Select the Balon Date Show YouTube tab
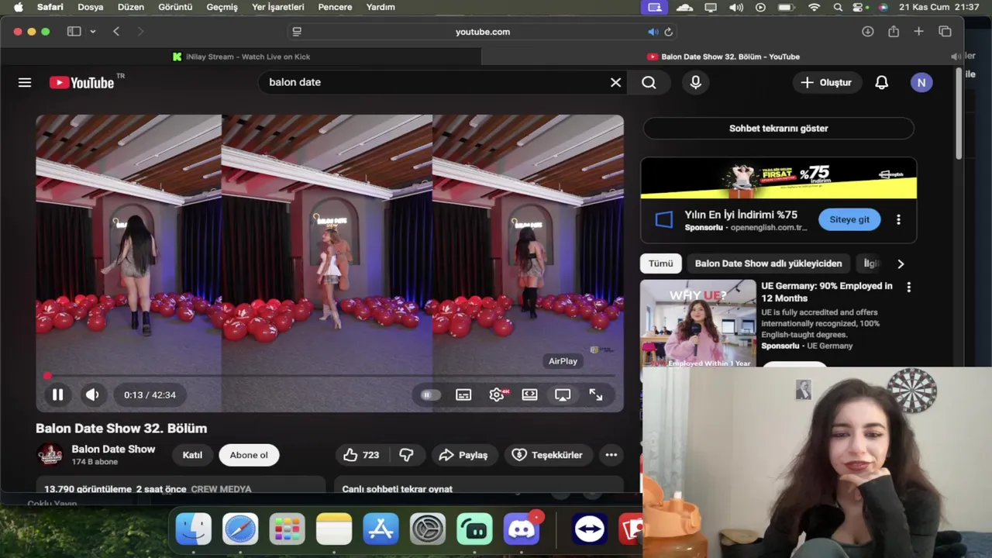Viewport: 992px width, 558px height. [722, 57]
